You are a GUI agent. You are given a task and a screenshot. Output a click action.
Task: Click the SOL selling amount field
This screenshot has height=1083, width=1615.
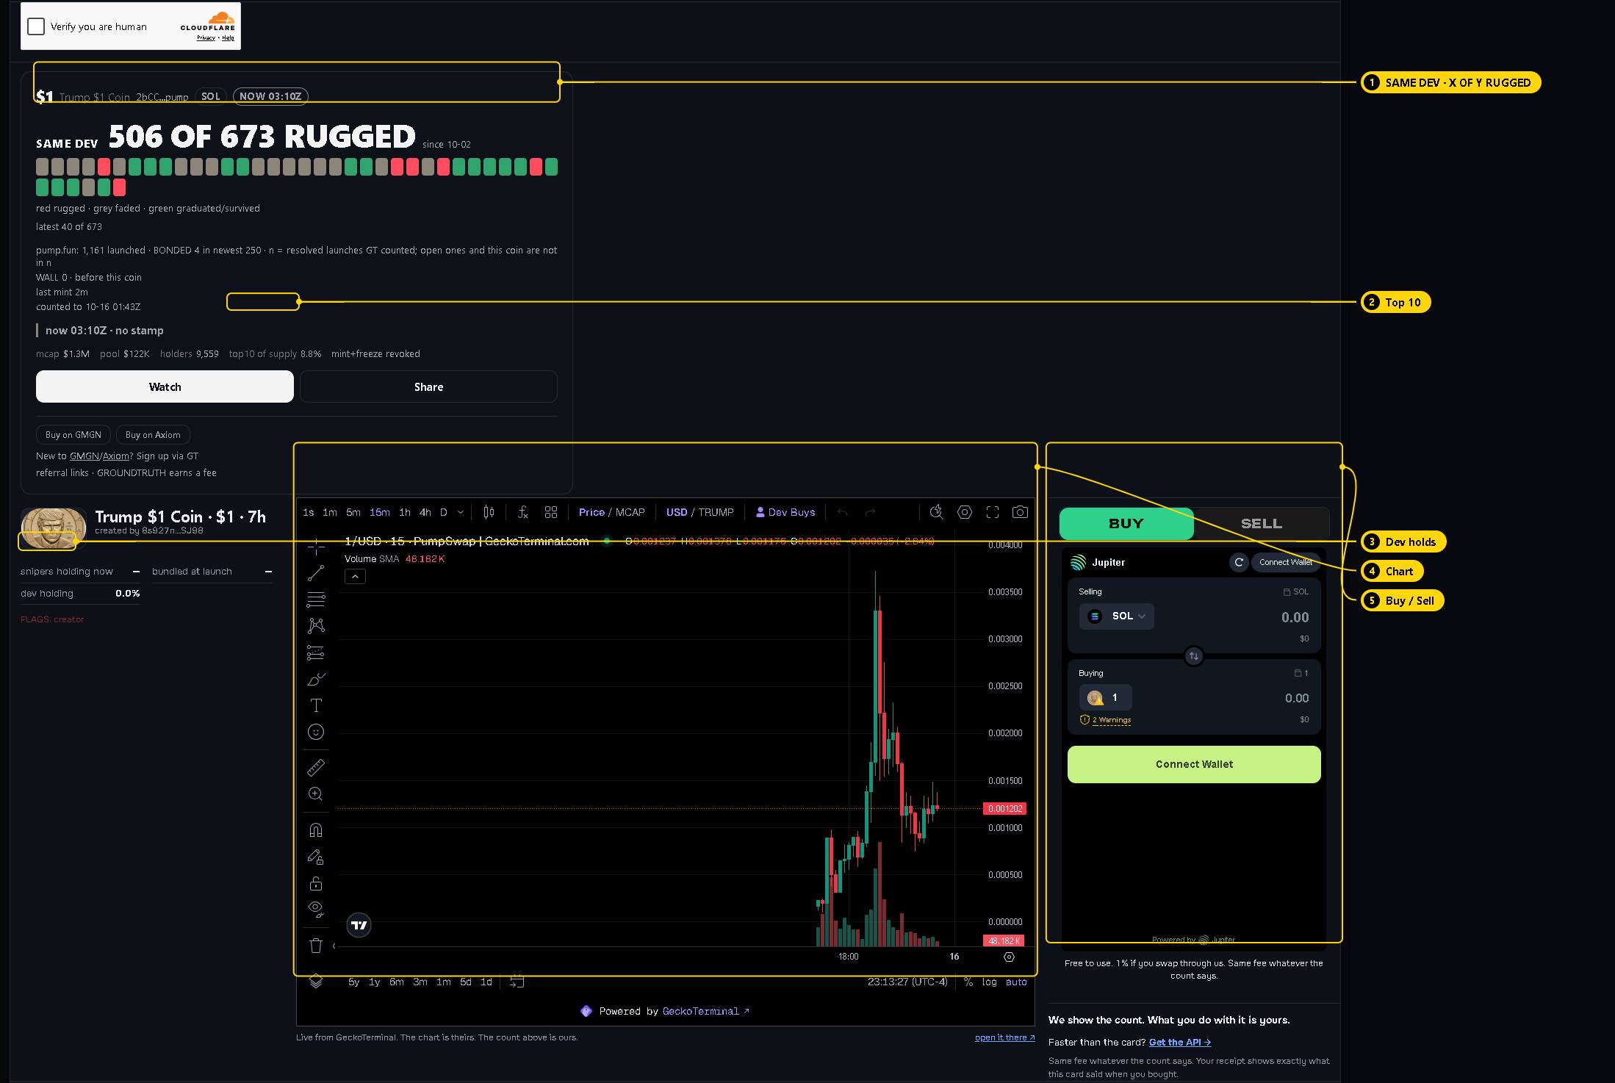tap(1295, 617)
